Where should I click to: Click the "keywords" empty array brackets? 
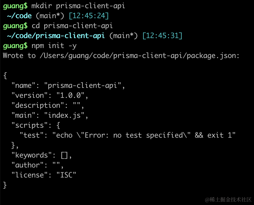click(x=64, y=155)
